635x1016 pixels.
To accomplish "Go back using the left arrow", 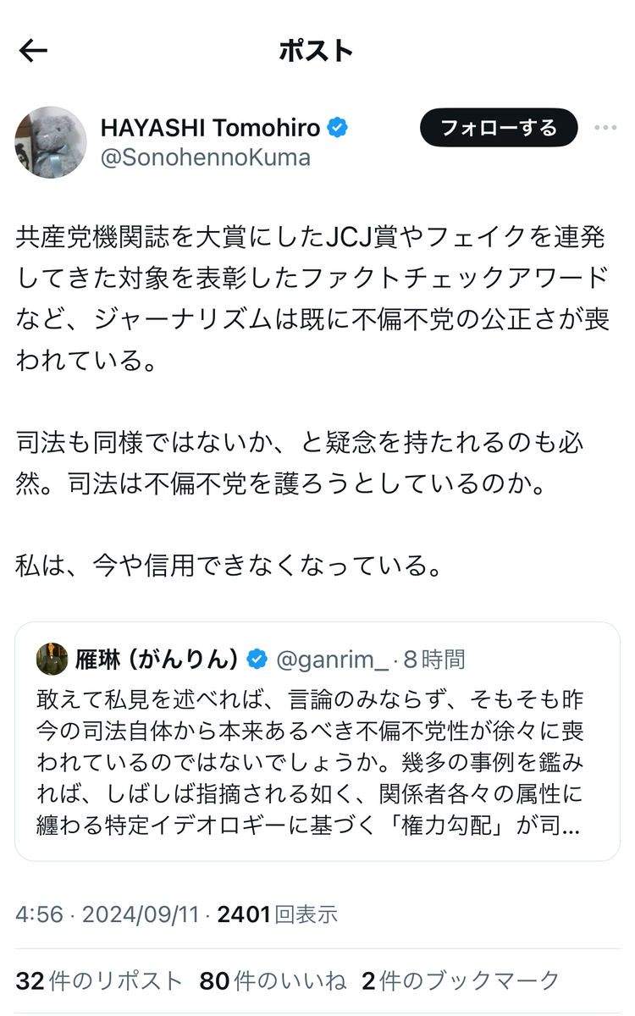I will pos(33,51).
